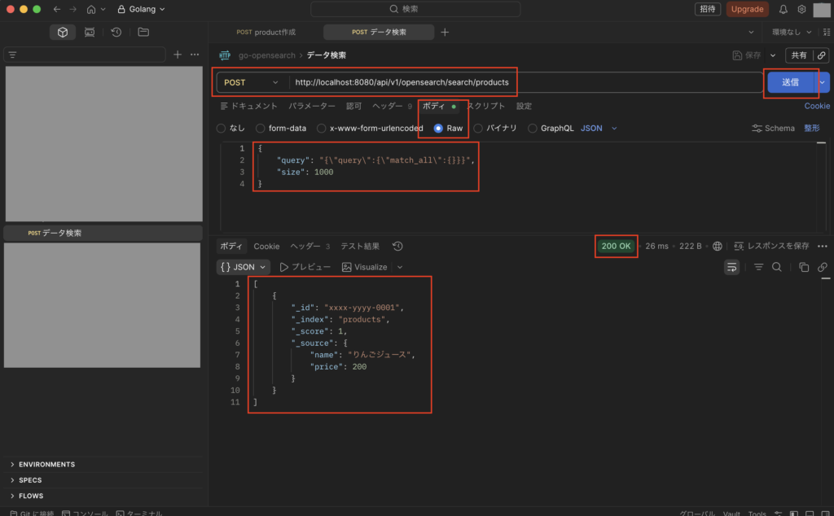This screenshot has width=834, height=516.
Task: Click the Cookie link
Action: (817, 106)
